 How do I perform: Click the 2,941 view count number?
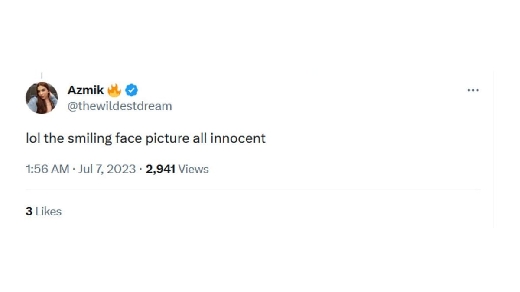[160, 169]
